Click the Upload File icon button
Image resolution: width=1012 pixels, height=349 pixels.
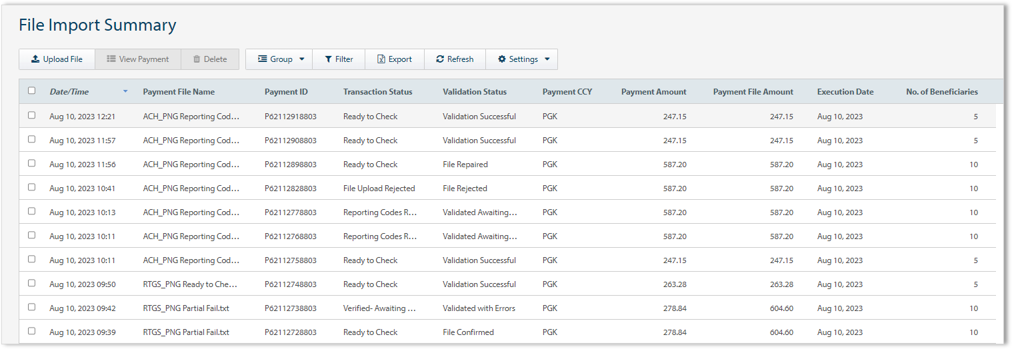coord(35,59)
